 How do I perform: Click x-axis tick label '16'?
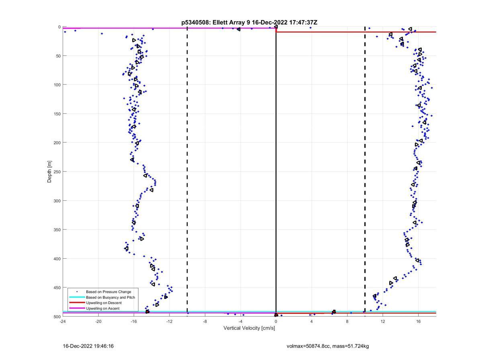418,321
